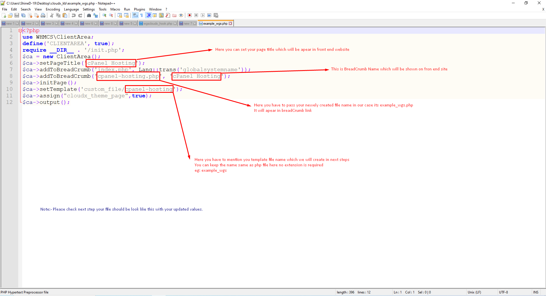This screenshot has width=546, height=296.
Task: Click the INS indicator in status bar
Action: click(x=535, y=292)
